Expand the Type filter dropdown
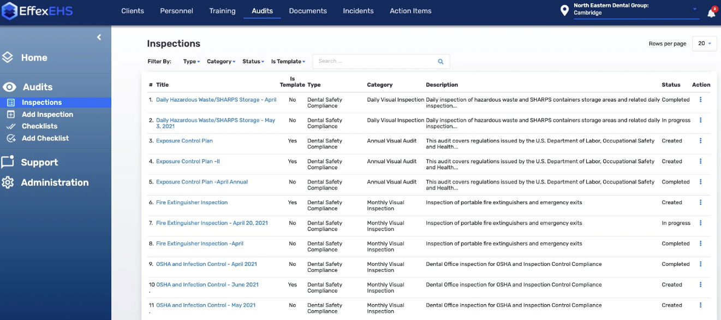721x320 pixels. 192,62
